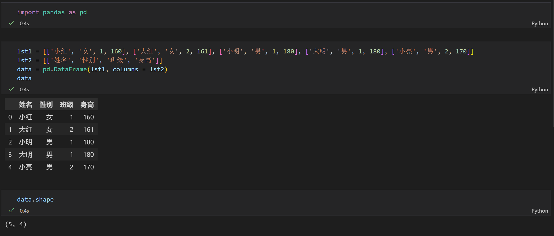The height and width of the screenshot is (236, 554).
Task: Click the 小明 name cell
Action: [26, 142]
